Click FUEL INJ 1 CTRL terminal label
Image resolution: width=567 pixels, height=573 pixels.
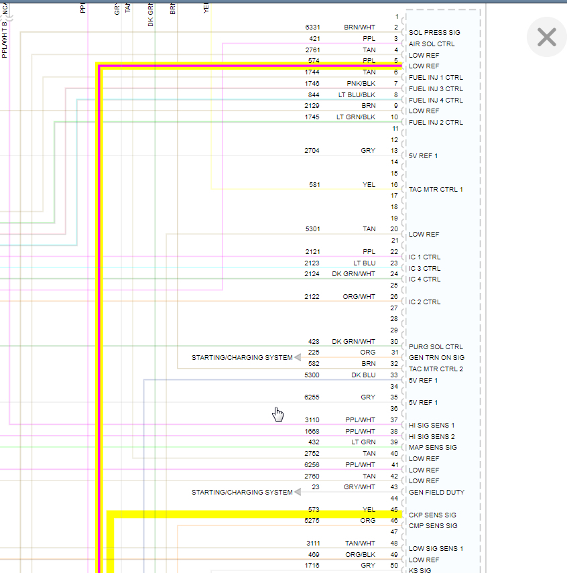pyautogui.click(x=436, y=78)
